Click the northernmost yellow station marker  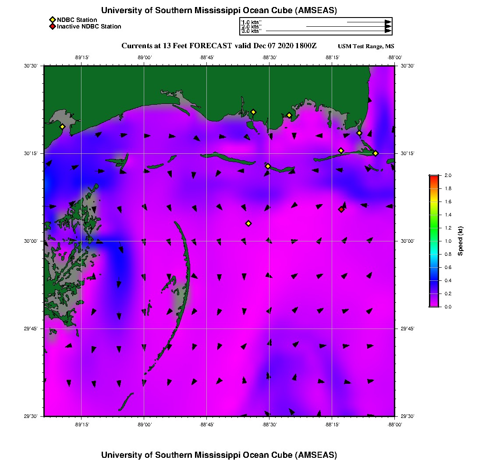(x=253, y=112)
